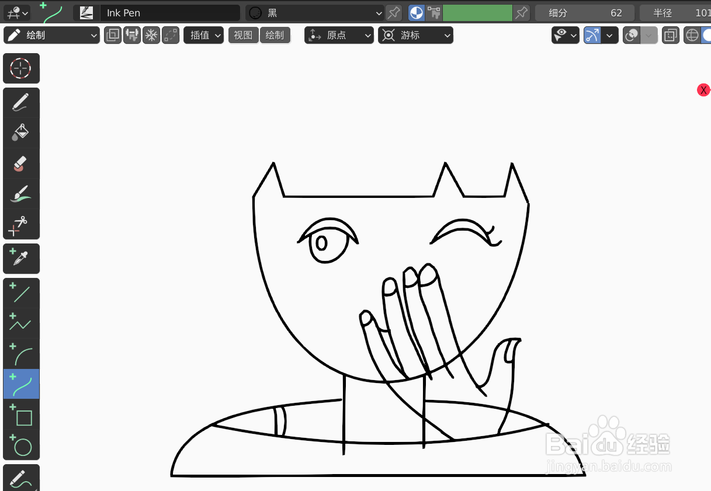Screen dimensions: 711x491
Task: Expand the overlay options arrow
Action: coord(649,35)
